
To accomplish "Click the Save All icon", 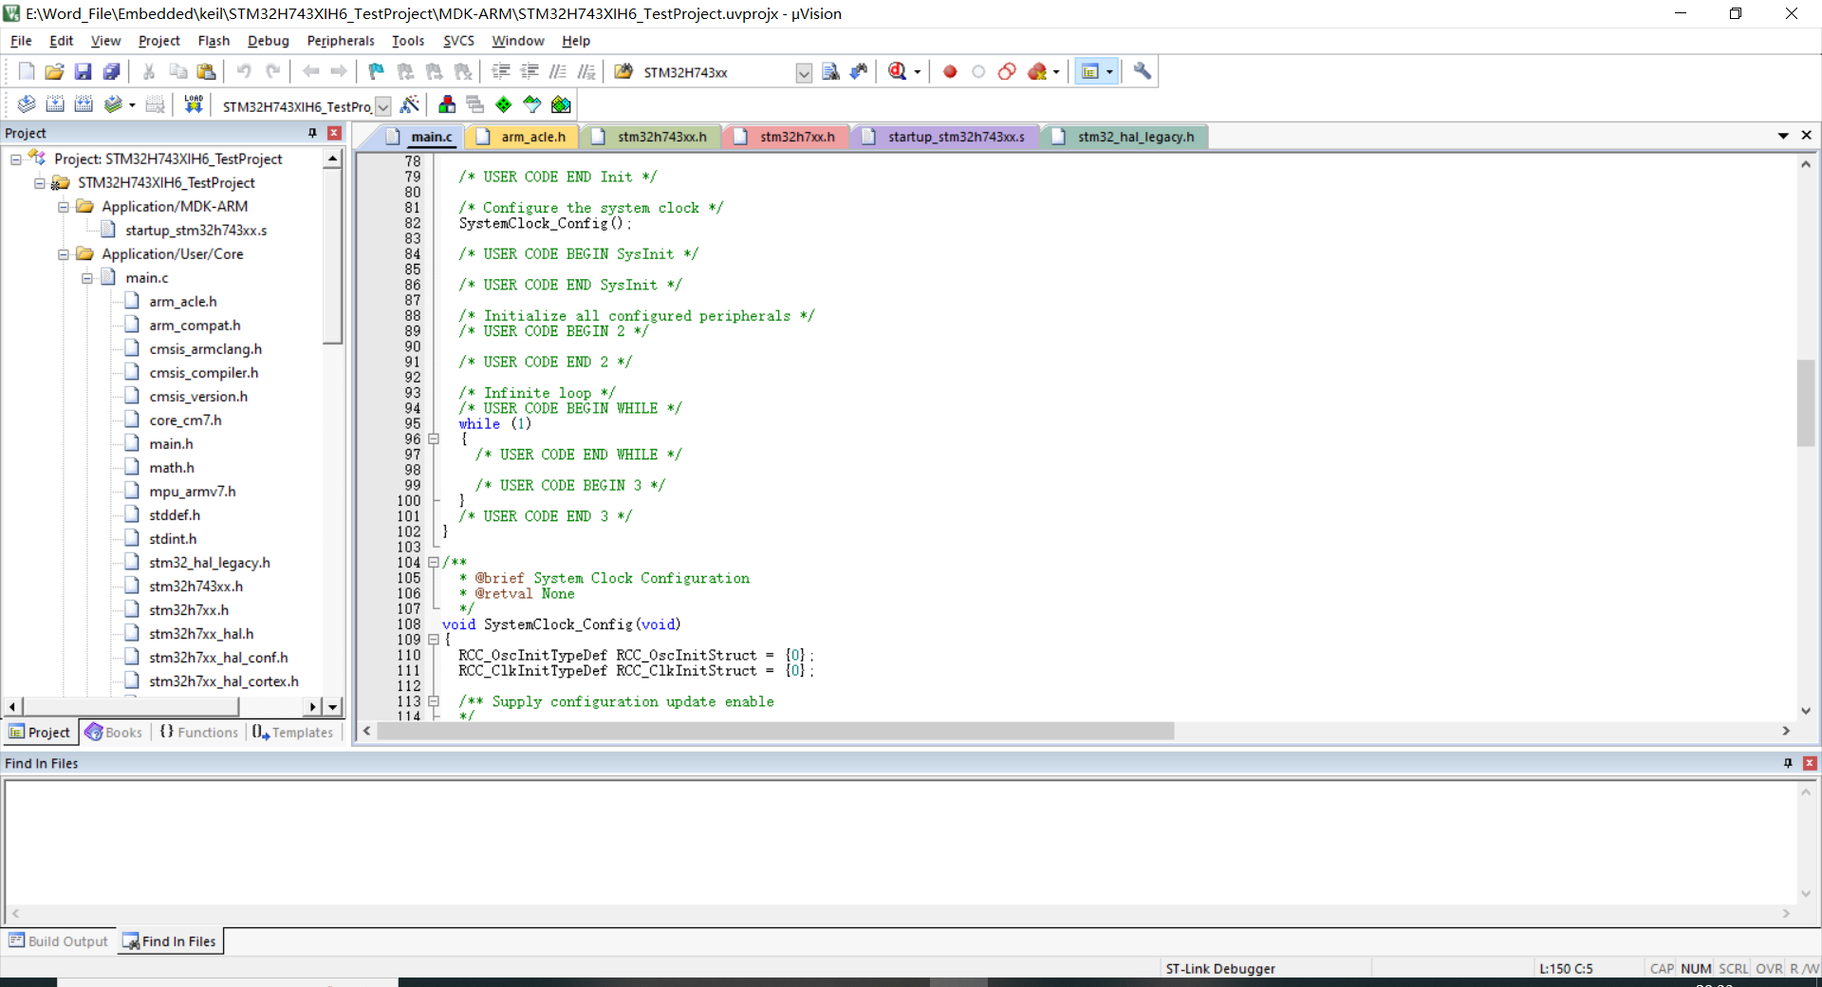I will 112,71.
